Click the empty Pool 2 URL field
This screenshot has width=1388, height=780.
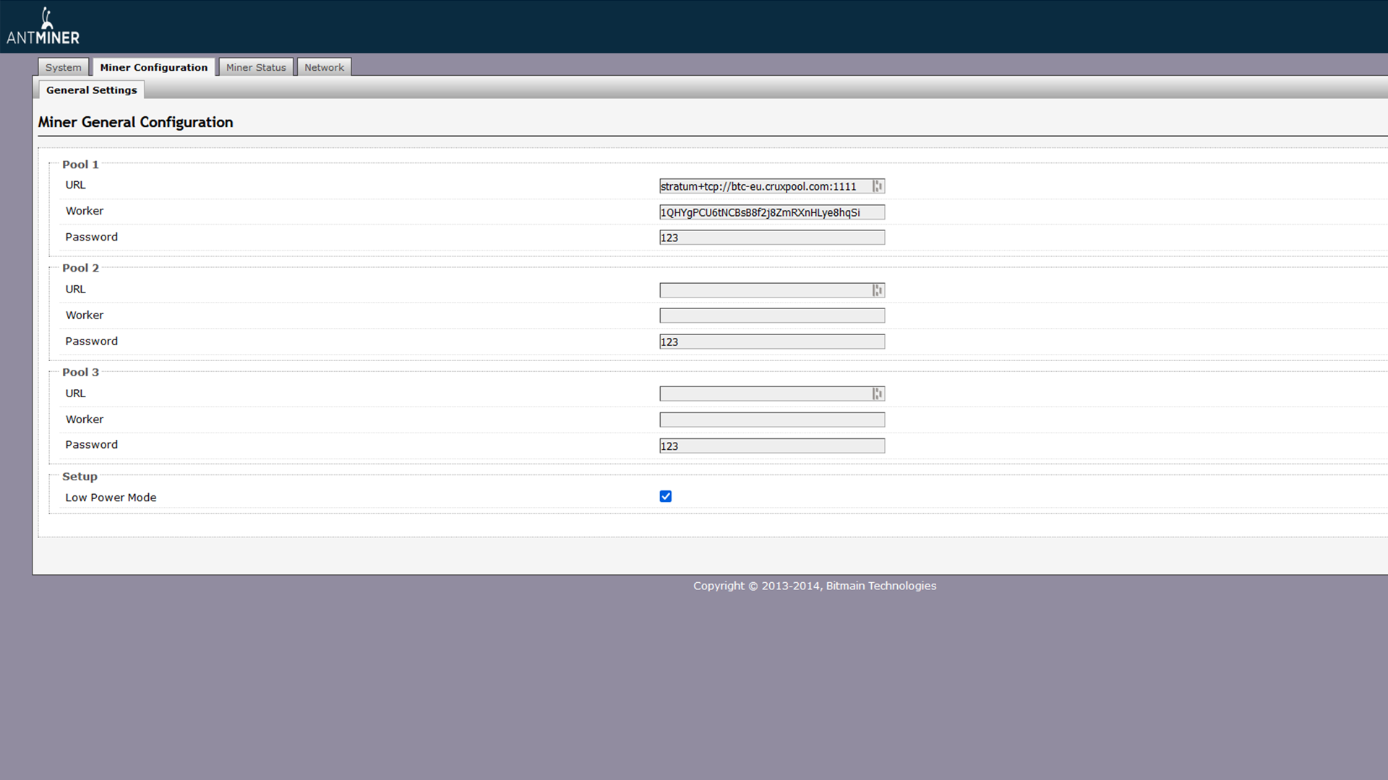coord(765,290)
